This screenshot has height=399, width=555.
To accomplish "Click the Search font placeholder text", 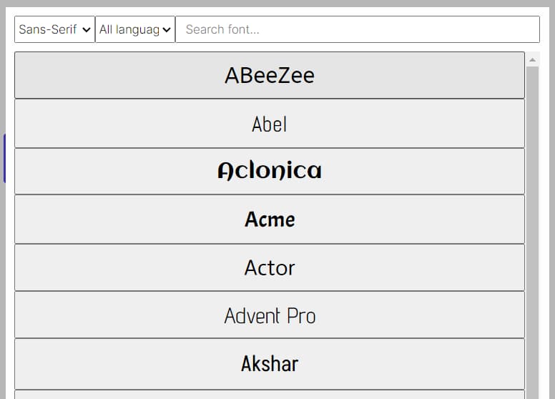I will [222, 29].
